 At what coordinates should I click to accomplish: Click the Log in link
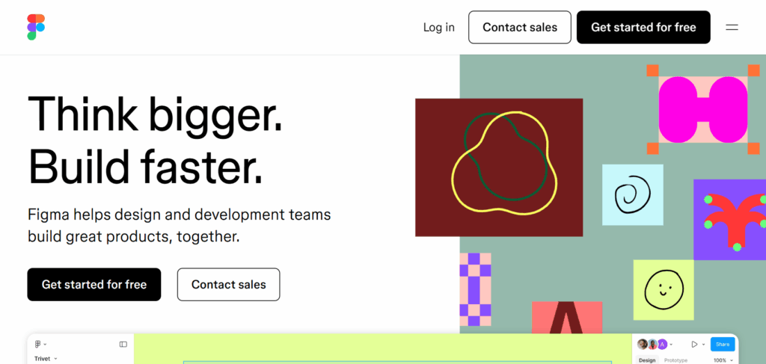(438, 28)
